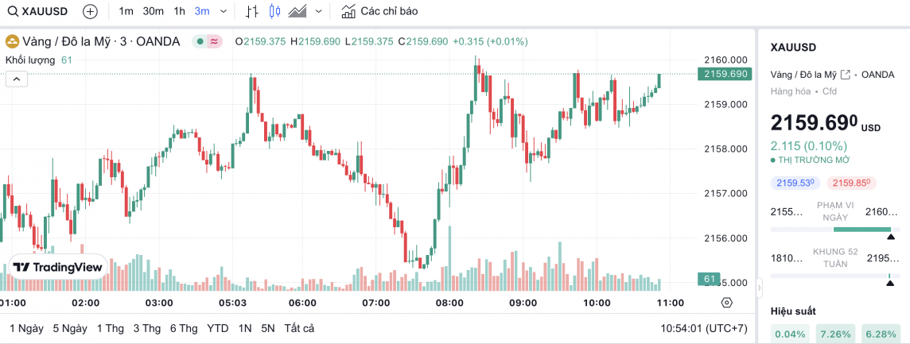Select the bar chart style icon
910x344 pixels.
[252, 11]
